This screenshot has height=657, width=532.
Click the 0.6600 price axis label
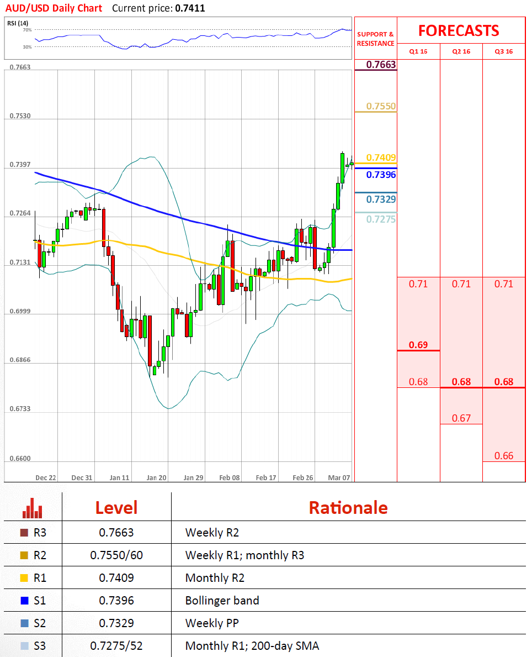tap(20, 459)
